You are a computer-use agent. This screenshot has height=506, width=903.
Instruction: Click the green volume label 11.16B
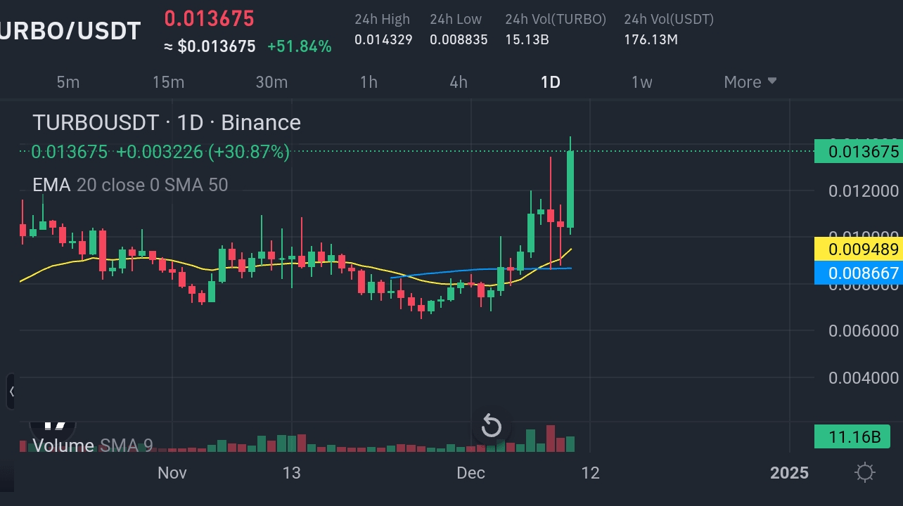tap(852, 436)
